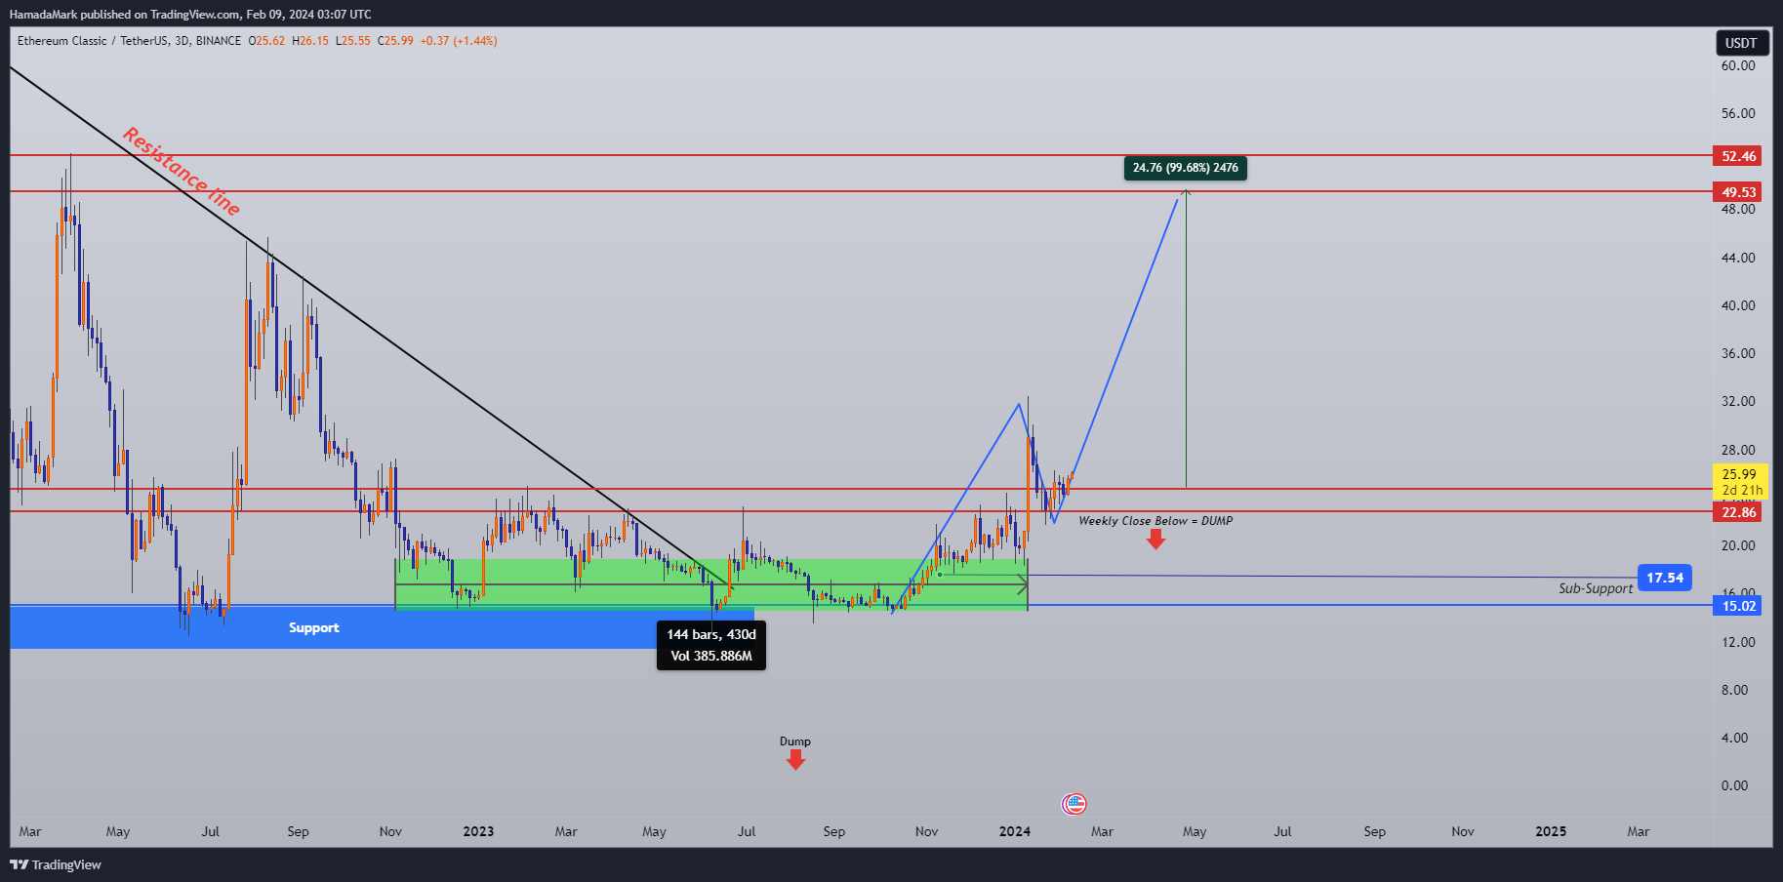Click the Sub-Support text label
The width and height of the screenshot is (1783, 882).
click(x=1596, y=588)
